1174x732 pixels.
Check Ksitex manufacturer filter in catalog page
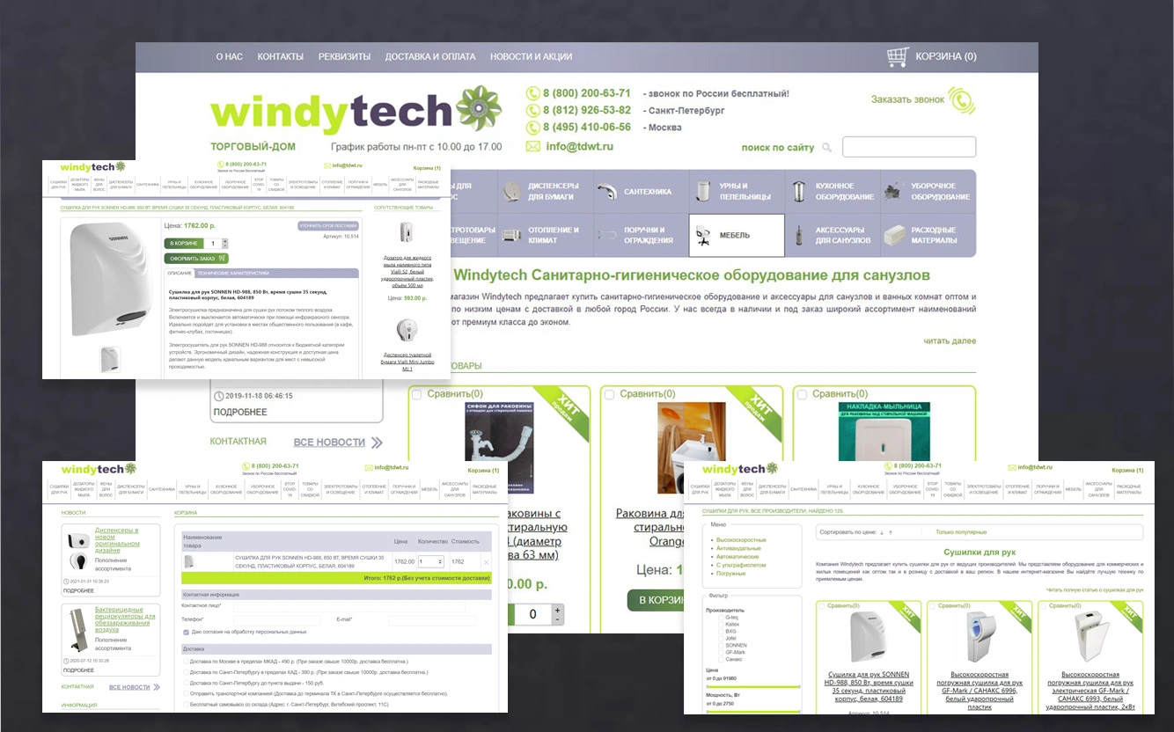(721, 625)
